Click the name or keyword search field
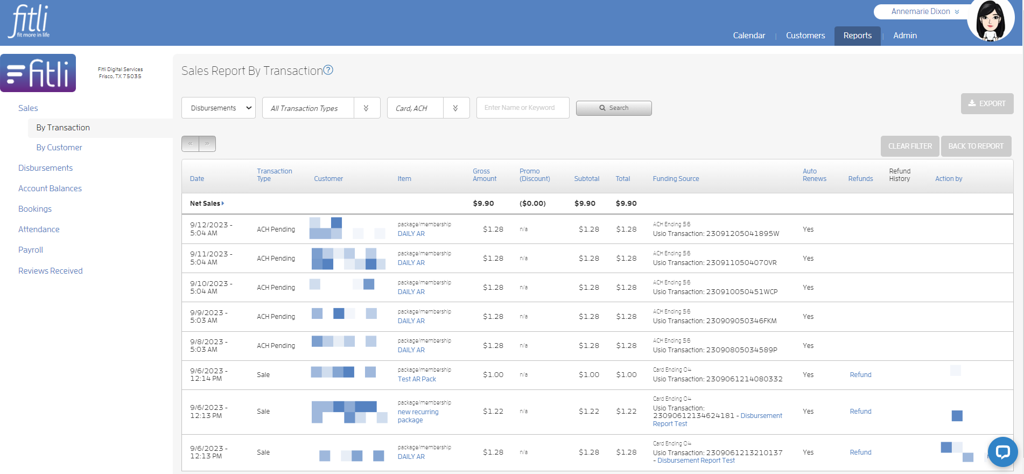This screenshot has width=1024, height=474. pos(523,108)
